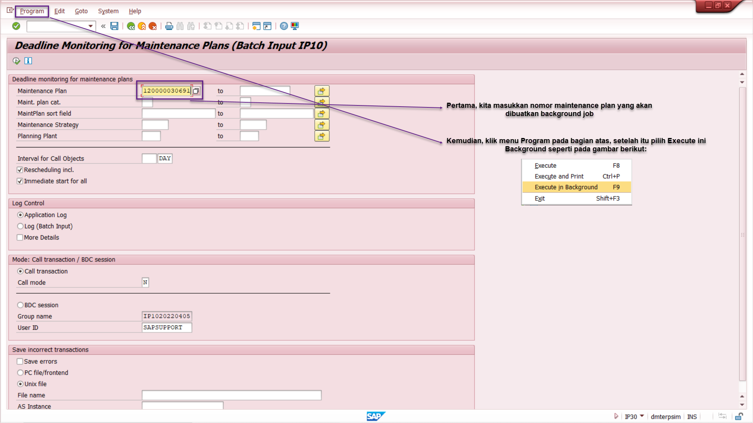Viewport: 753px width, 423px height.
Task: Open the Program menu
Action: (32, 11)
